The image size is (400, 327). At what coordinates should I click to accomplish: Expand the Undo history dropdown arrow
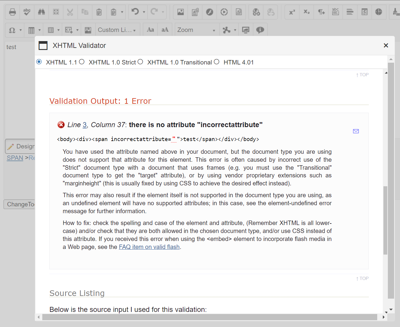point(144,12)
